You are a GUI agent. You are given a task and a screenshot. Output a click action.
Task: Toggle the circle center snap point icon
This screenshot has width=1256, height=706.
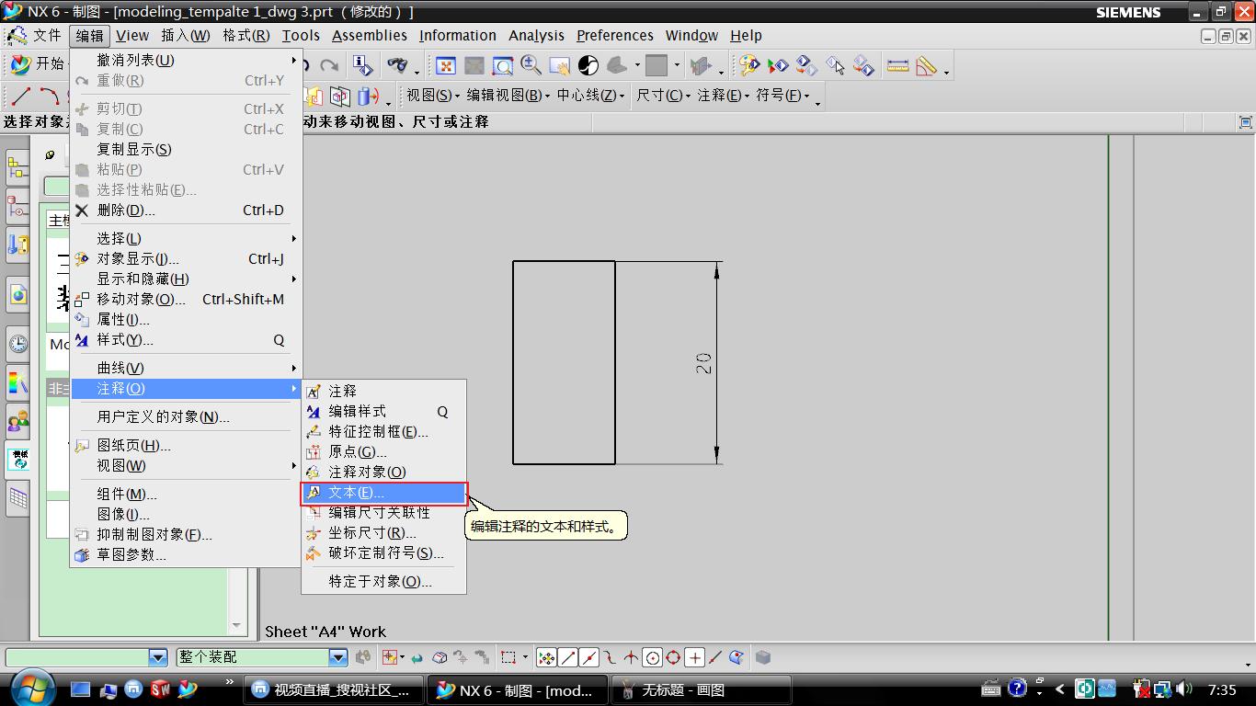tap(652, 657)
